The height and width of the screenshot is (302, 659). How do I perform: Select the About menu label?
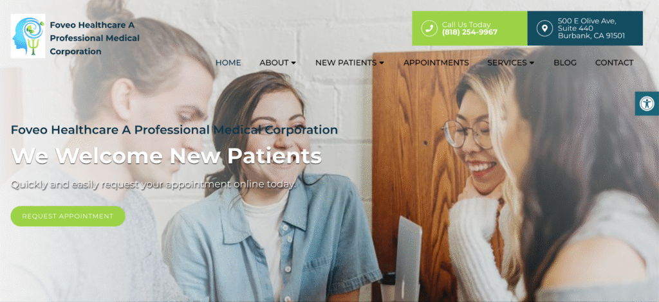[x=274, y=63]
